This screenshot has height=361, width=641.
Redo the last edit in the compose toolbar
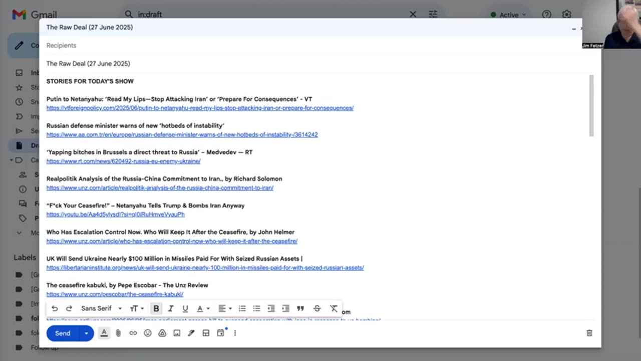[x=69, y=308]
